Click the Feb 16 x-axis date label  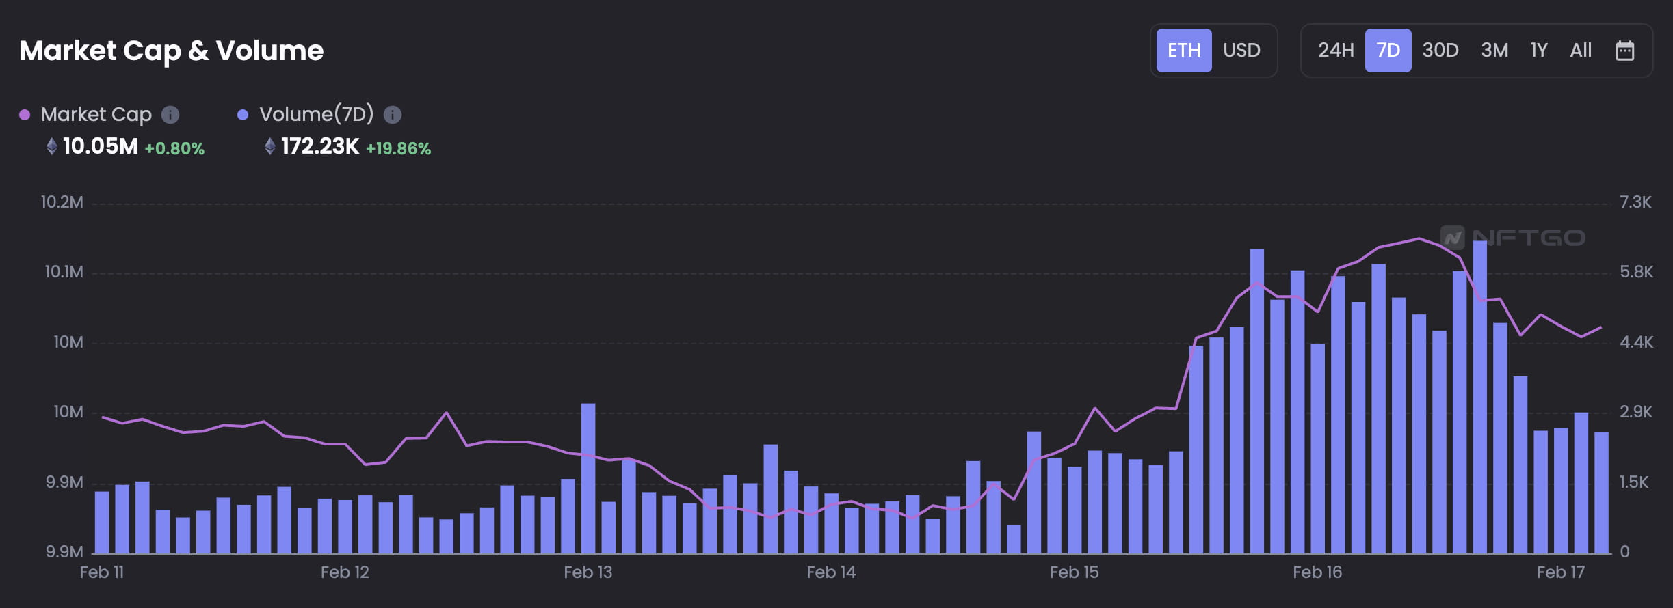point(1317,572)
